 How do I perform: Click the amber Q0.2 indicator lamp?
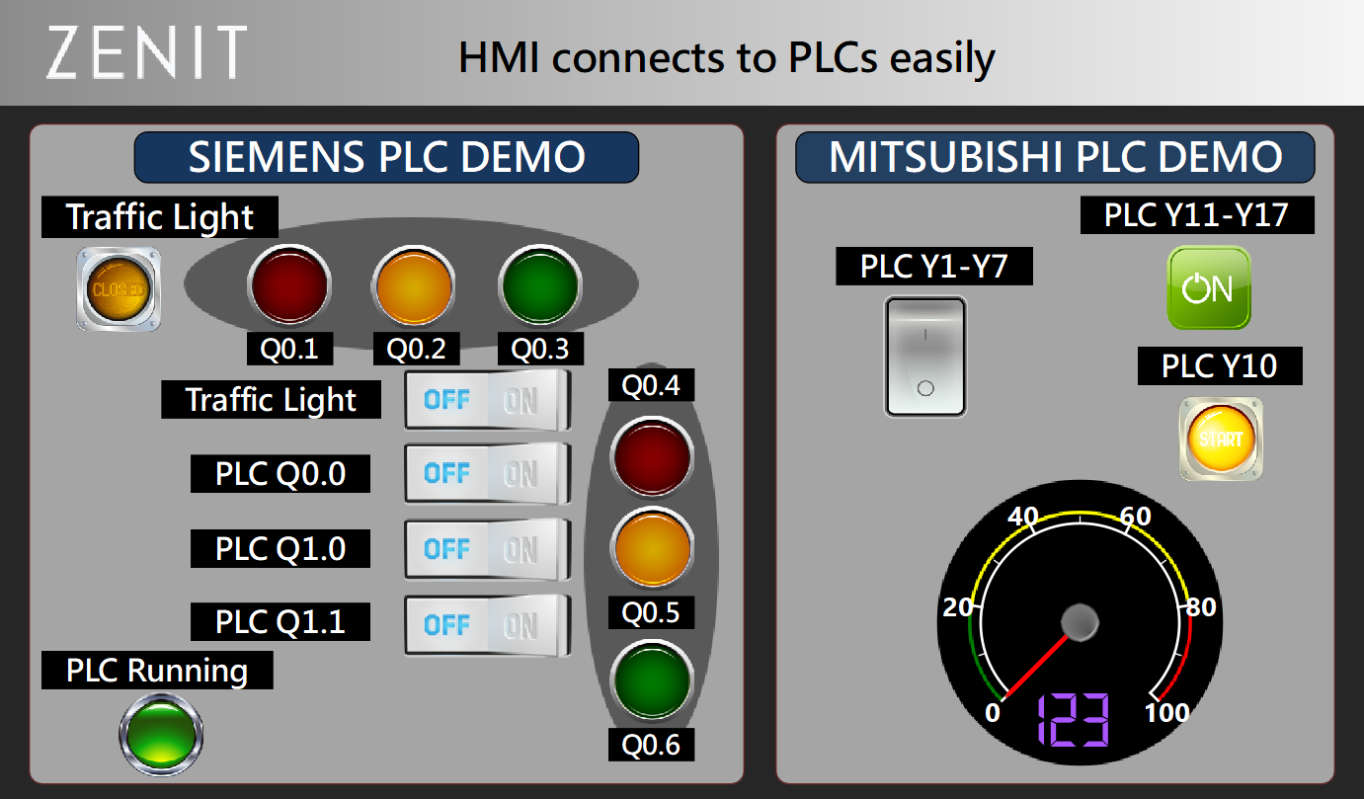[414, 285]
